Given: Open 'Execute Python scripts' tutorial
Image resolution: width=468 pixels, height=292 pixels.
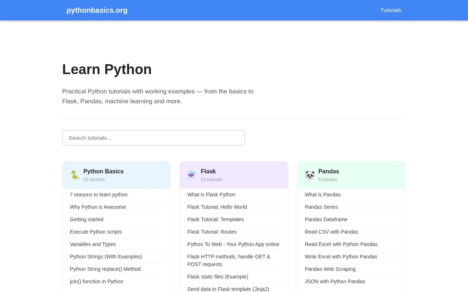Looking at the screenshot, I should point(96,232).
